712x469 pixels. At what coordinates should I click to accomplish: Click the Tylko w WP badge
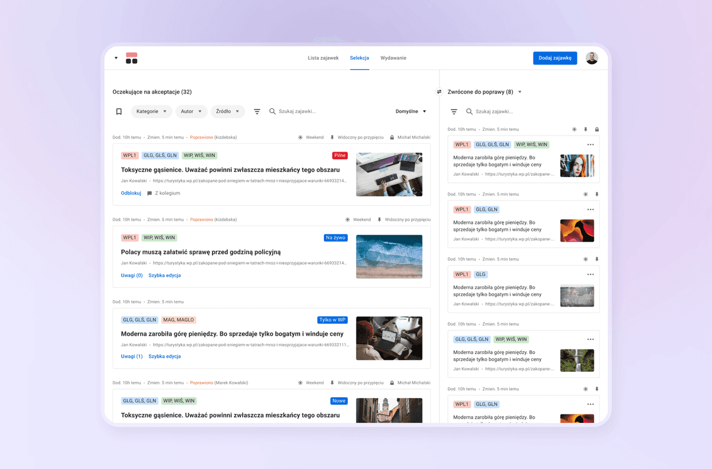[x=333, y=320]
